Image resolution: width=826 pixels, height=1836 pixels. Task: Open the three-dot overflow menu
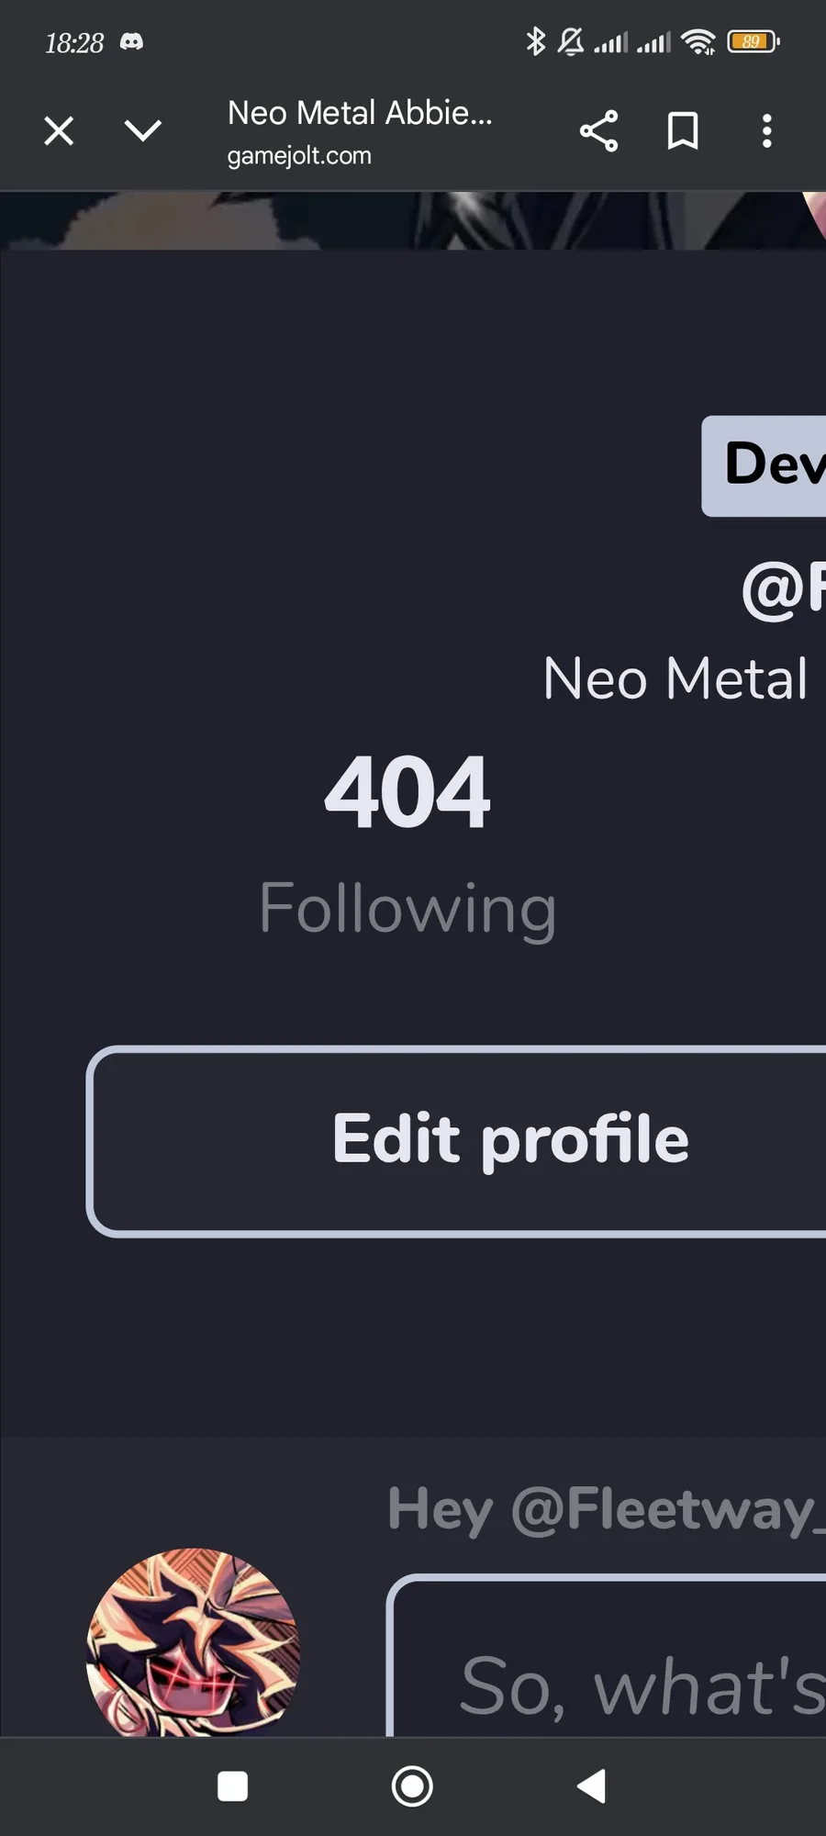click(767, 131)
